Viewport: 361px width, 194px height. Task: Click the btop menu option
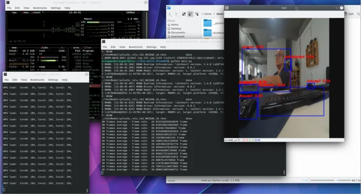[26, 13]
